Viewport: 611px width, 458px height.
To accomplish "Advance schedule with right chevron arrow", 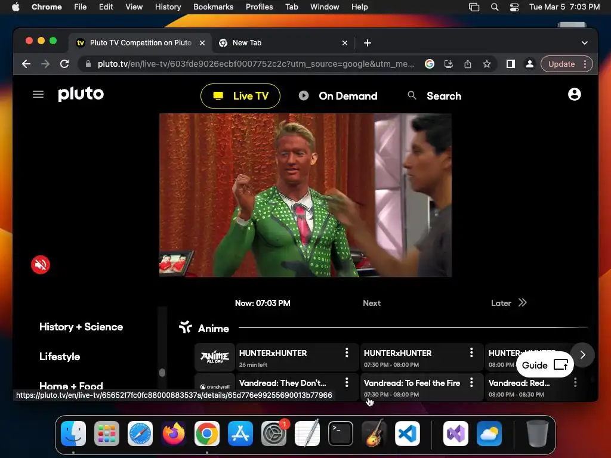I will (582, 355).
